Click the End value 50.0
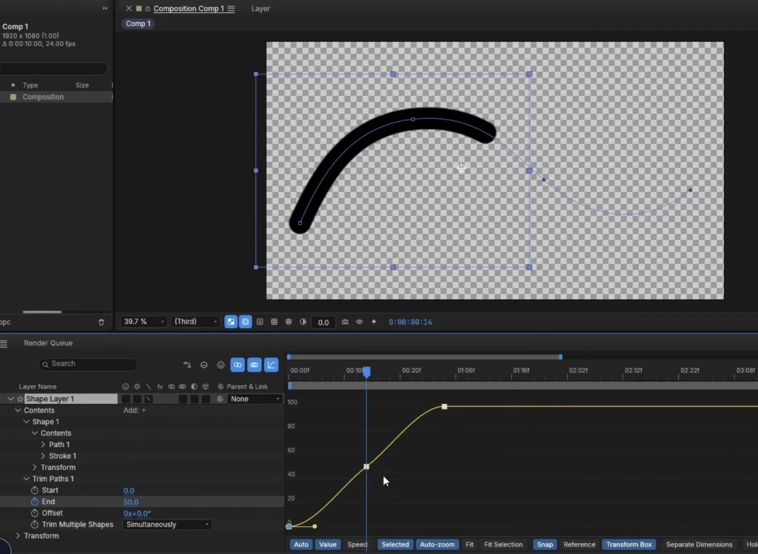 [x=131, y=502]
